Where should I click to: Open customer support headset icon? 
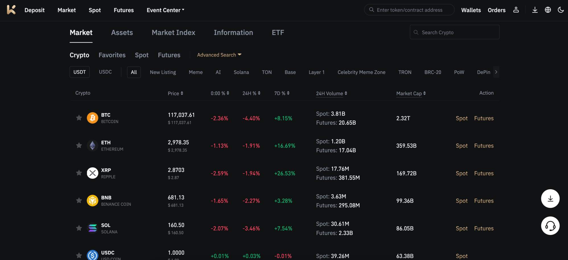pyautogui.click(x=550, y=226)
